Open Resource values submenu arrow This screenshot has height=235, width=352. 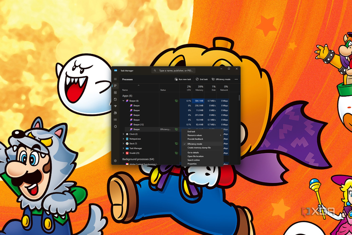click(x=220, y=135)
